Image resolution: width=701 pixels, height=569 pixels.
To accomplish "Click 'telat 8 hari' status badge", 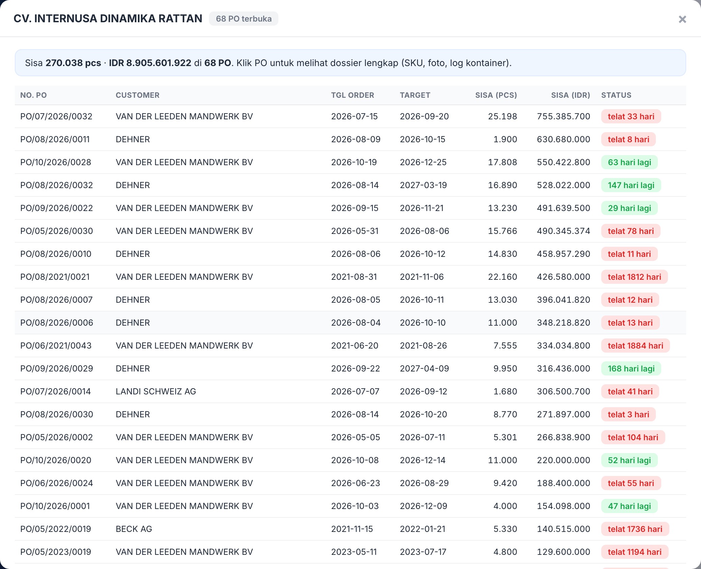I will 629,139.
